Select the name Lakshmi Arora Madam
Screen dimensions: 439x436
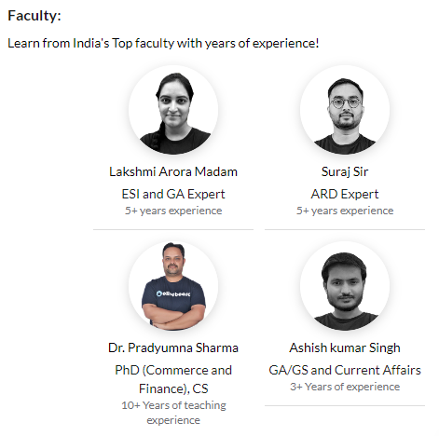coord(173,171)
